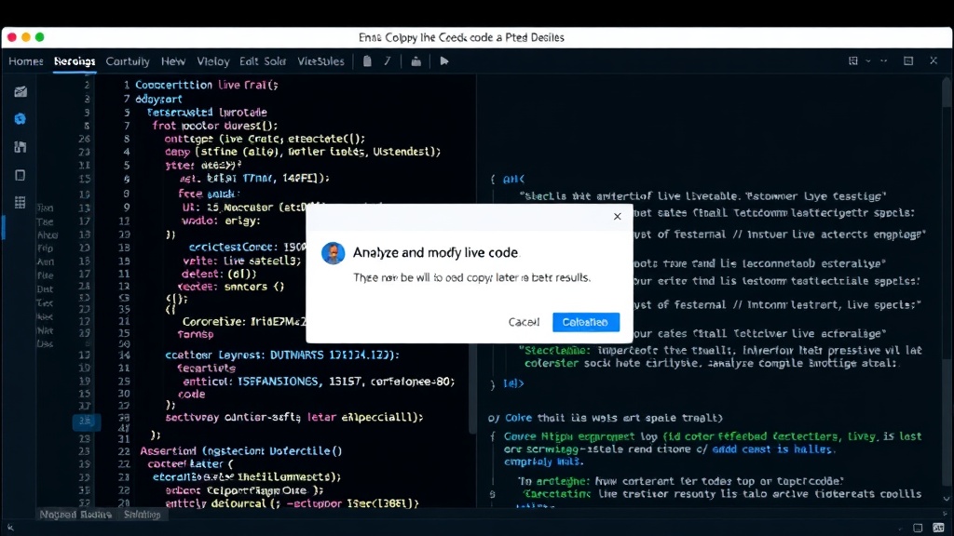Open the Vieloy menu

point(213,61)
